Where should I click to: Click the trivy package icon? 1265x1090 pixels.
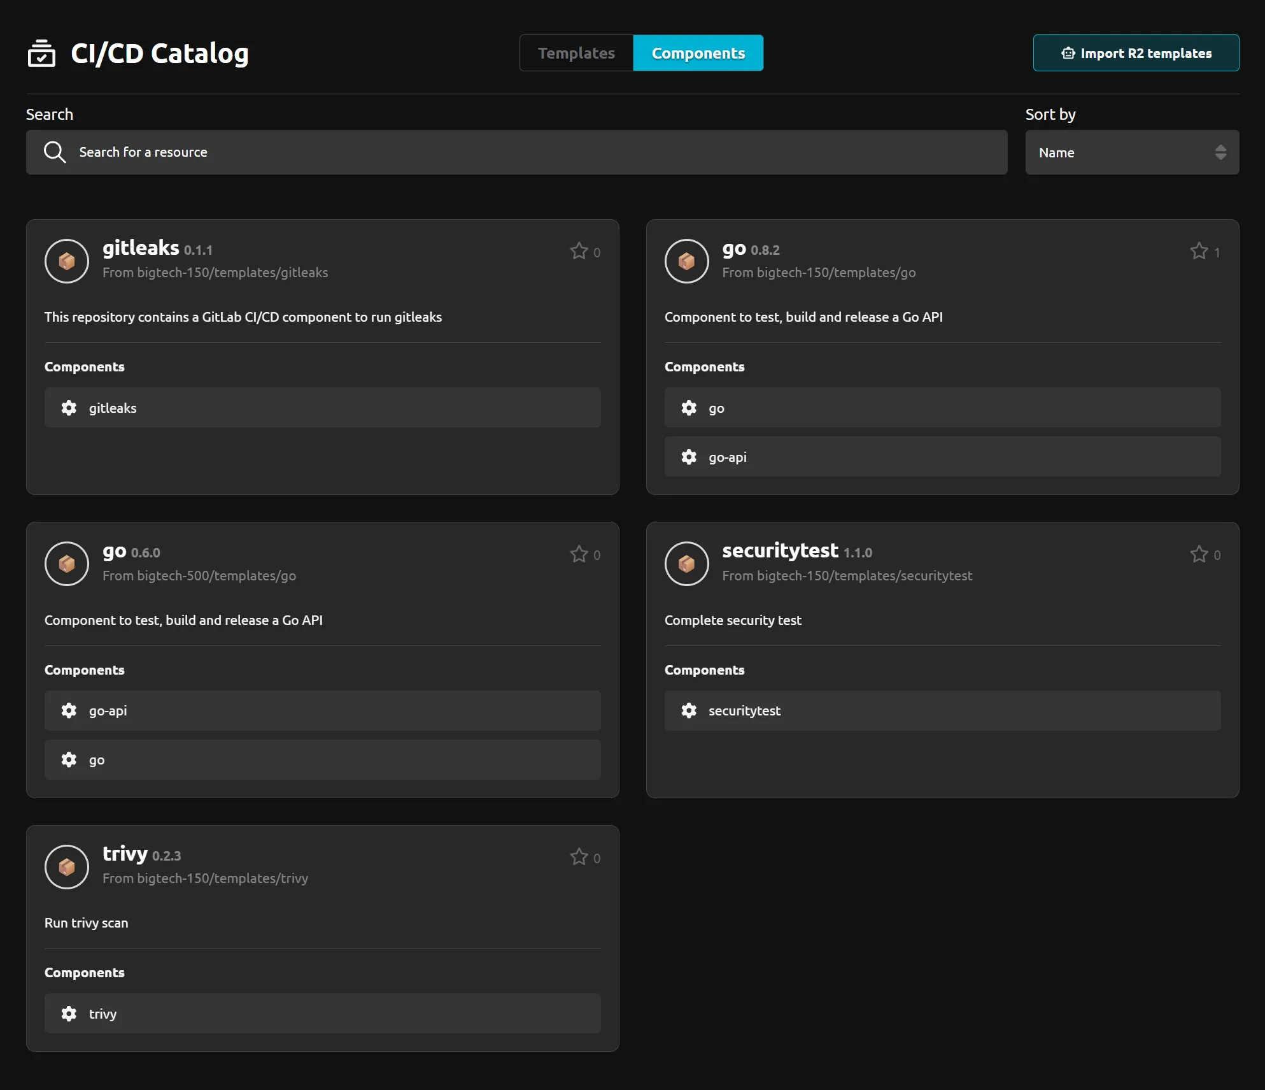pos(66,867)
